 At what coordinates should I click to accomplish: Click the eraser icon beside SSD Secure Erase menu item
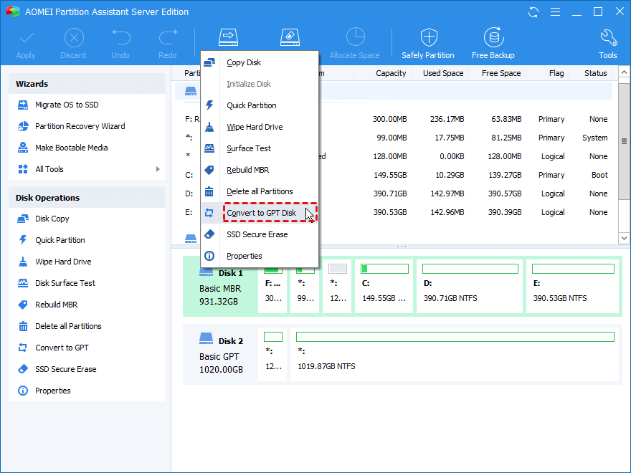[x=209, y=234]
